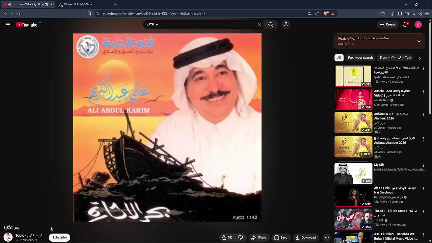Select the From علي عبدالكريم Topic chip

click(396, 58)
